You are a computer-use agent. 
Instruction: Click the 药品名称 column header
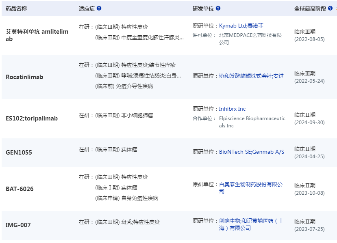[x=16, y=9]
